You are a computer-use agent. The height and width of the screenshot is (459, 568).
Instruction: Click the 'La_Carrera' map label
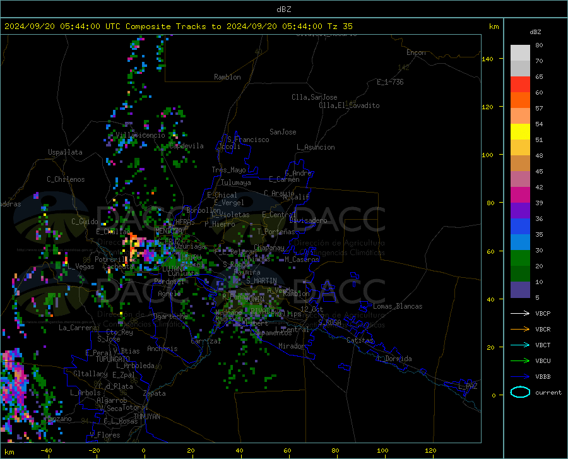[78, 328]
